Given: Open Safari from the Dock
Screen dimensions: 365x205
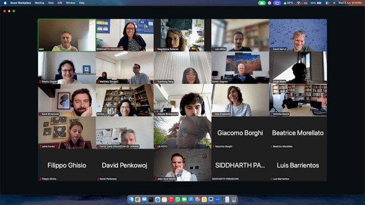Looking at the screenshot, I should [157, 199].
